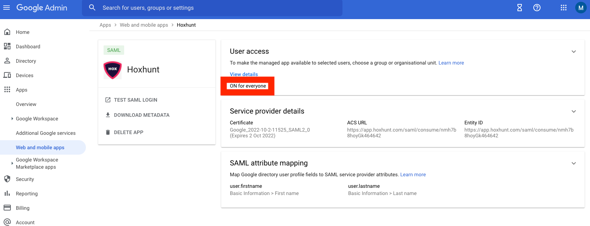Image resolution: width=590 pixels, height=226 pixels.
Task: Open Learn more link in User access
Action: point(451,63)
